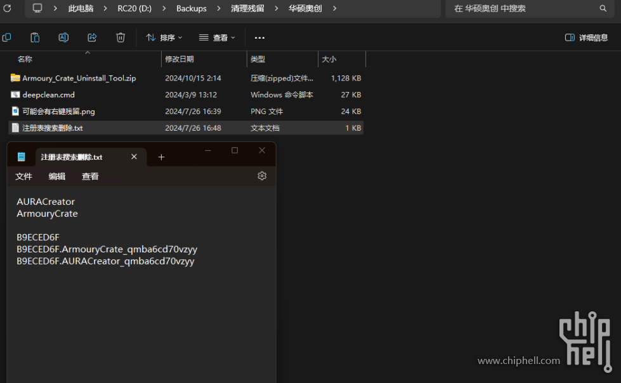The image size is (621, 383).
Task: Add a new tab in Notepad
Action: 161,157
